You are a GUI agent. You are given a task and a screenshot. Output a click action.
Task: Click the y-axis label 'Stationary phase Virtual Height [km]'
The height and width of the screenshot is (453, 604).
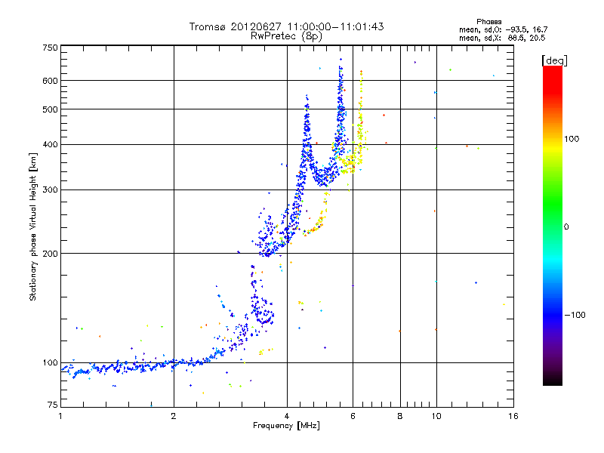33,226
